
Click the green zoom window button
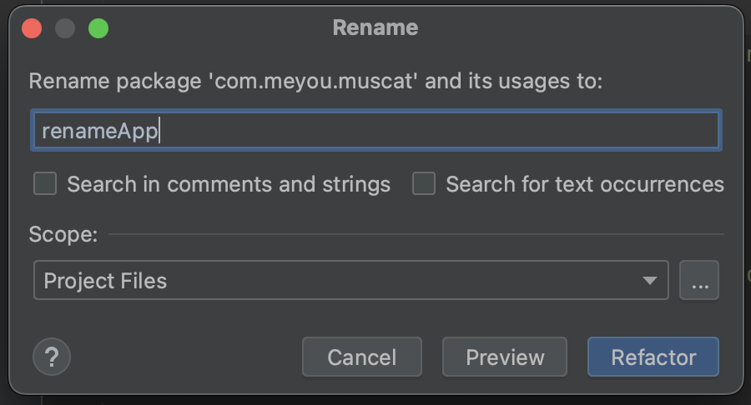98,28
